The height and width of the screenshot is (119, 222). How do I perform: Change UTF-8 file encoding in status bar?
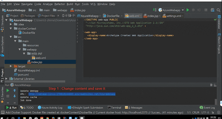pos(205,112)
